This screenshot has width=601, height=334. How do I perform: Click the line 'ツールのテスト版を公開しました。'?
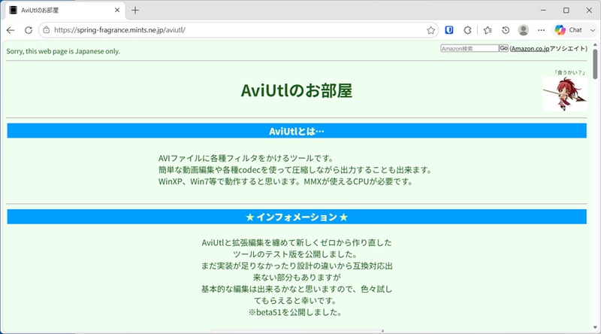pyautogui.click(x=295, y=254)
